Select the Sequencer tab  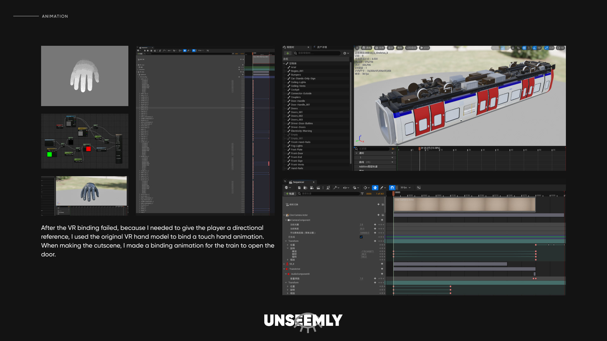pyautogui.click(x=298, y=182)
